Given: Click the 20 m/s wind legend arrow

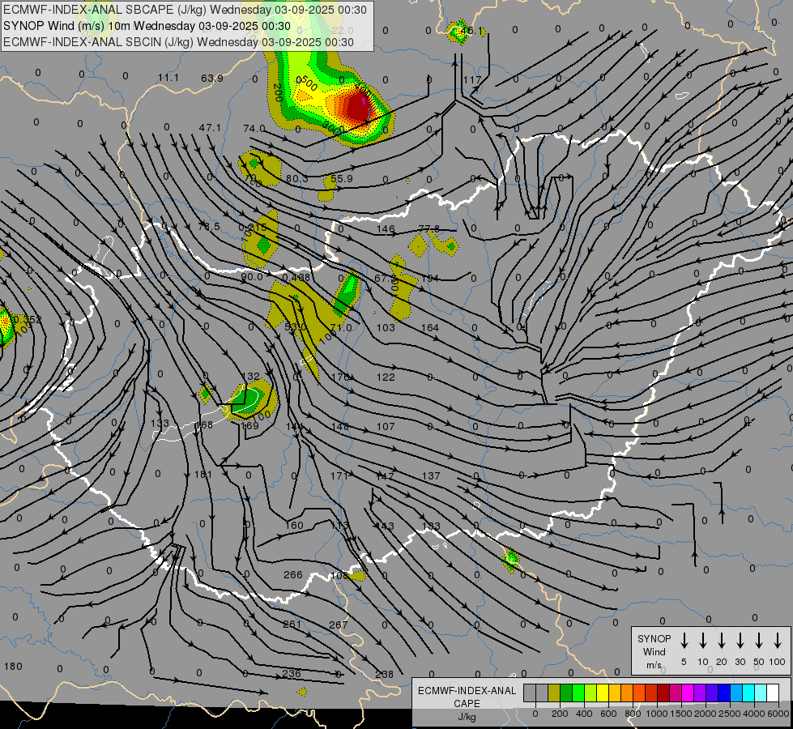Looking at the screenshot, I should point(721,641).
